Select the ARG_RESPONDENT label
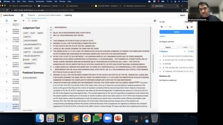 click(x=32, y=44)
